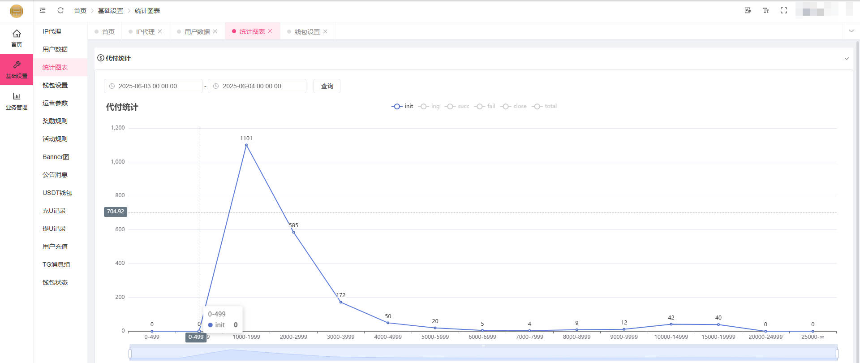
Task: Click the font size icon
Action: coord(766,10)
